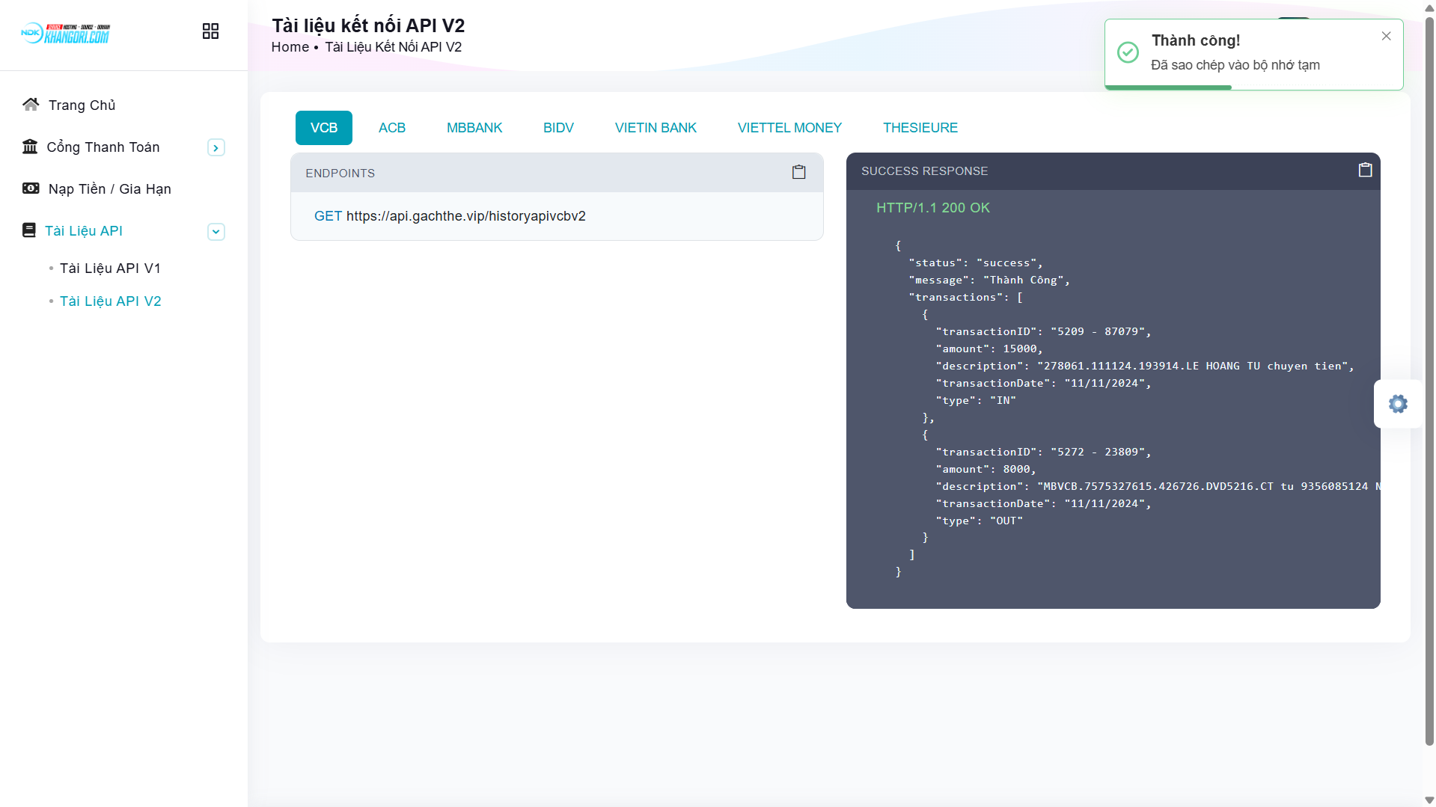Collapse the Tài Liệu API submenu arrow
The width and height of the screenshot is (1436, 807).
(x=216, y=232)
